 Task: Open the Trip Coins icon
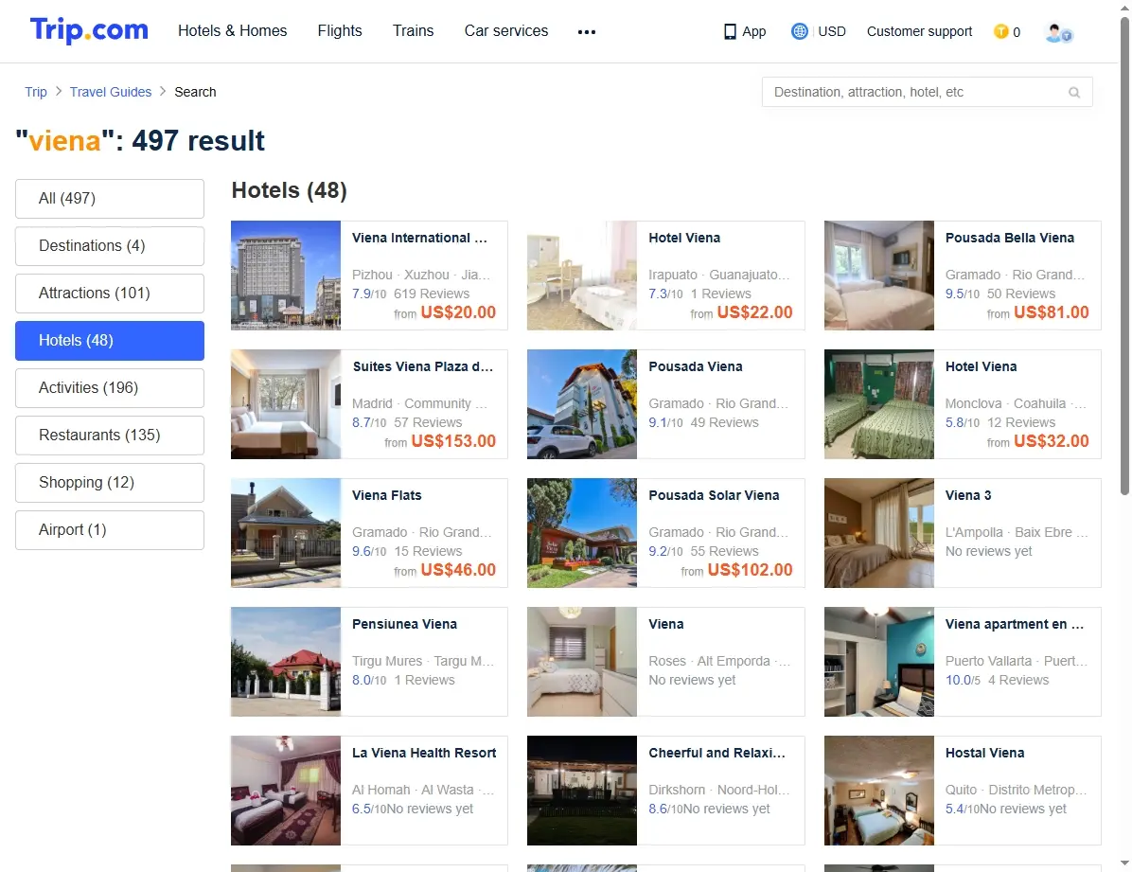[x=1000, y=31]
